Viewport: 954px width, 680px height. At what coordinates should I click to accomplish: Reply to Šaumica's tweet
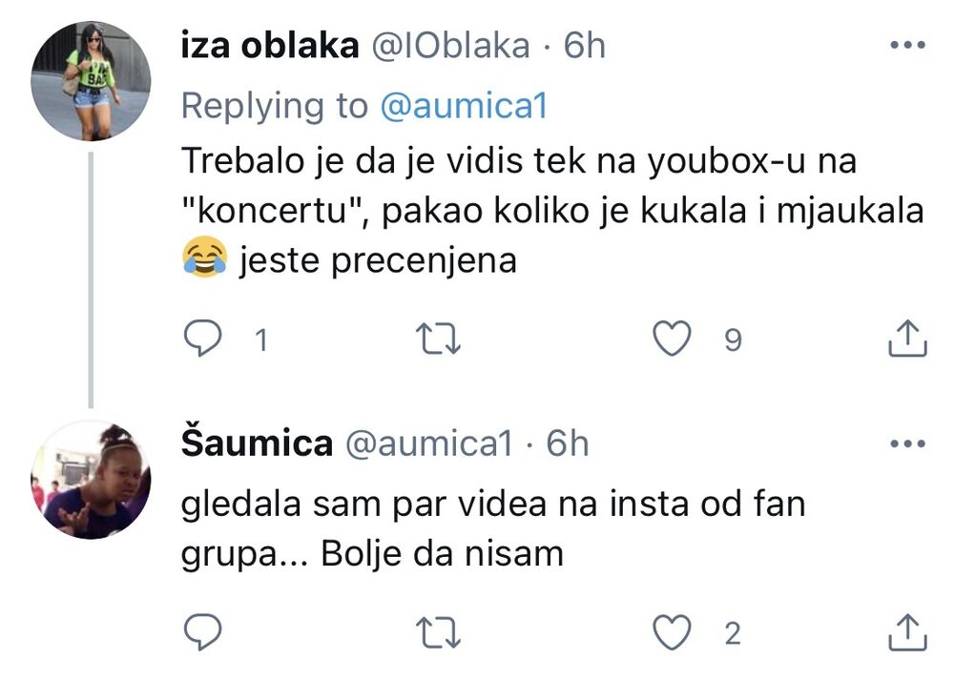point(202,632)
